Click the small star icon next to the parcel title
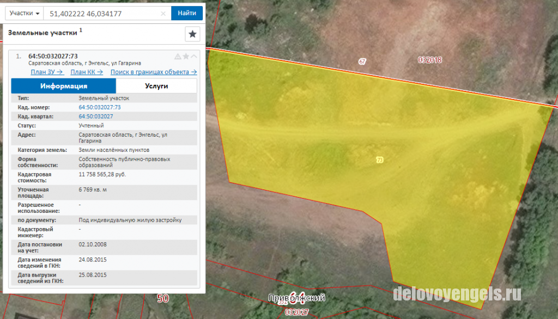Screen dimensions: 558x319 tap(186, 57)
